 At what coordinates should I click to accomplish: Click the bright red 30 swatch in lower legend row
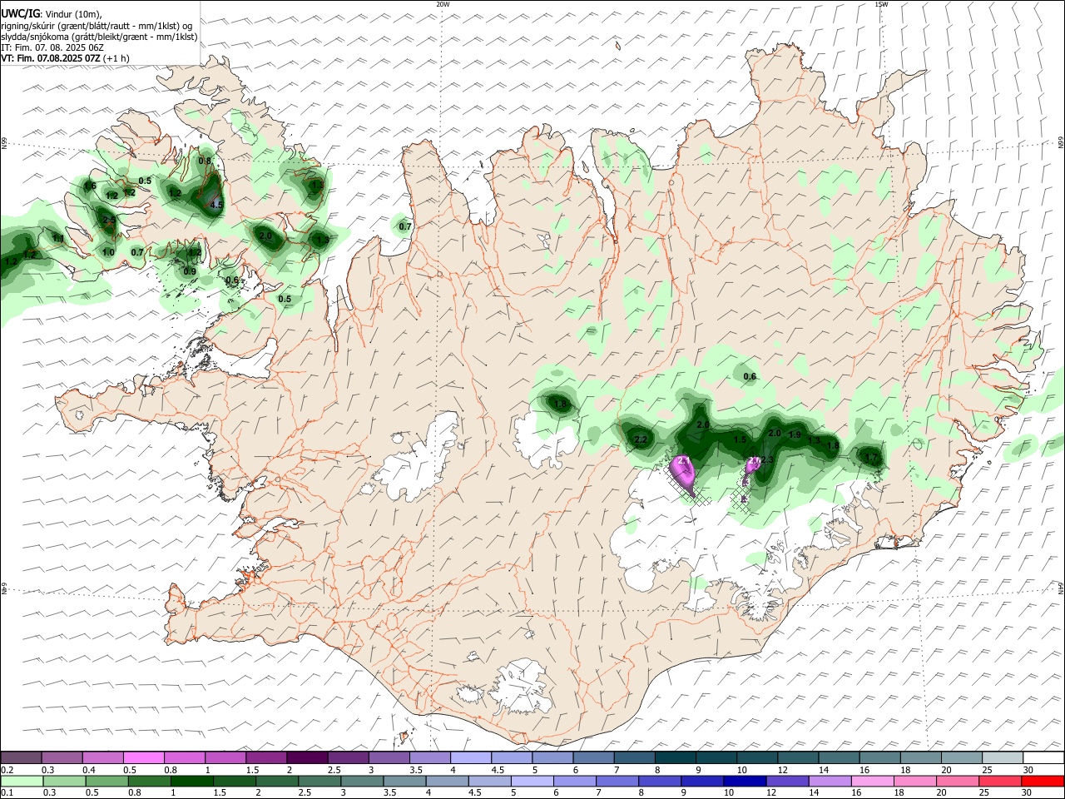pyautogui.click(x=1043, y=781)
